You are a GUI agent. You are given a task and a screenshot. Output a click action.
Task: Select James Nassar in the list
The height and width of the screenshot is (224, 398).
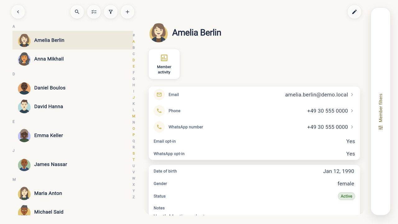tap(73, 164)
